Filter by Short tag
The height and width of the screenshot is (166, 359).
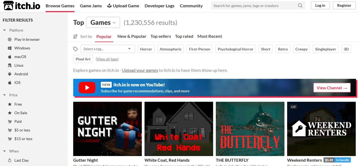(266, 49)
